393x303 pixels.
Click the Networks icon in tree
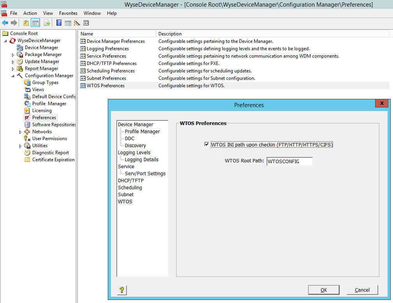27,131
